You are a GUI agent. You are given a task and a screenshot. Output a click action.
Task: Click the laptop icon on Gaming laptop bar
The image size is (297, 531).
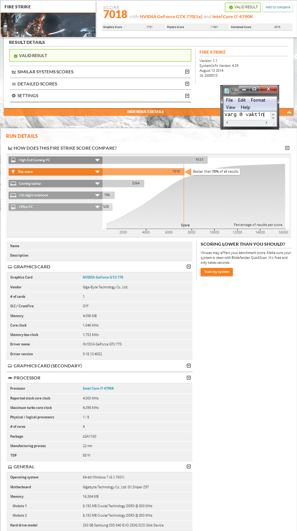13,183
